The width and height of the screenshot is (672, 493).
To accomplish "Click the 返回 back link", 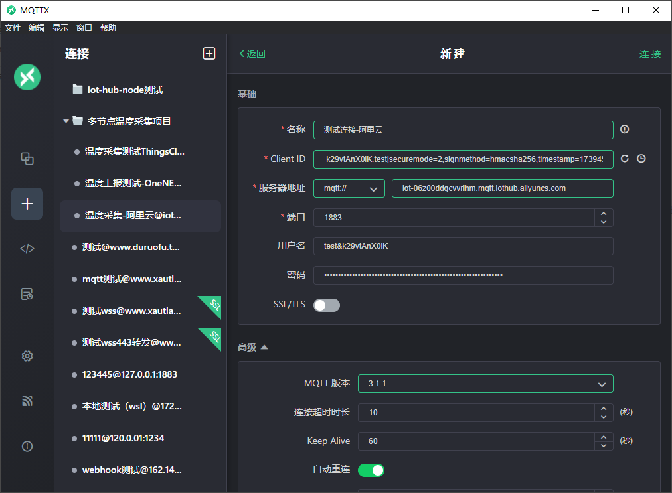I will (252, 54).
